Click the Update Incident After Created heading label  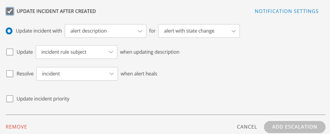point(56,11)
